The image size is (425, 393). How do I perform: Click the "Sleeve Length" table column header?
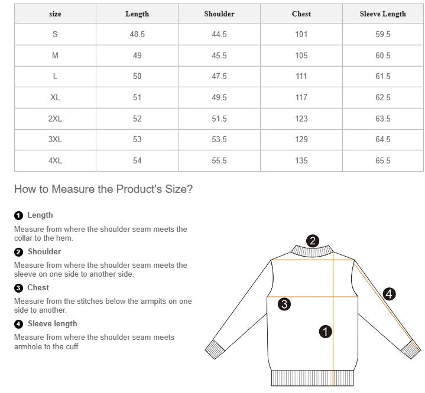point(382,14)
